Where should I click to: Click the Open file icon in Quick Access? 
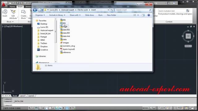click(x=14, y=3)
